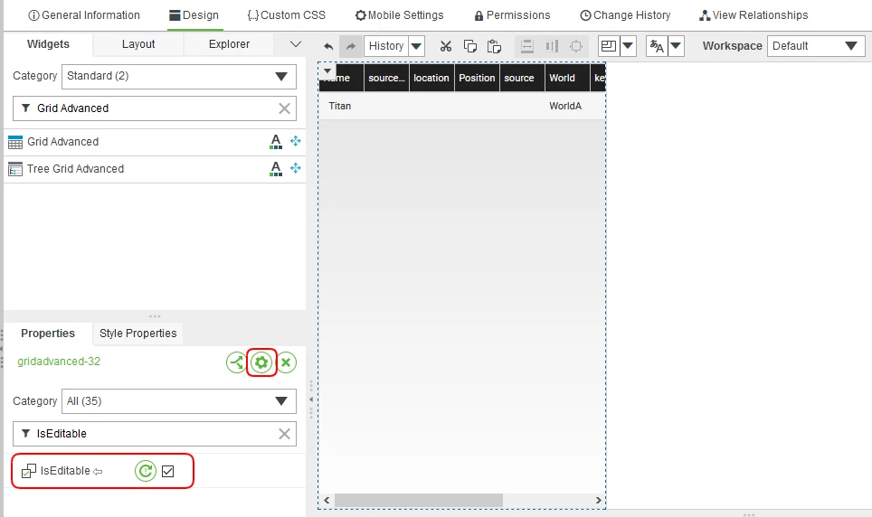Viewport: 872px width, 517px height.
Task: Click the green remove widget X button
Action: [286, 362]
